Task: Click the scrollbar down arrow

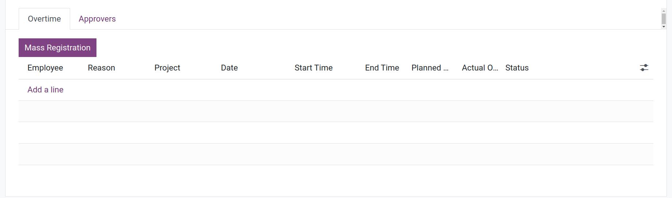Action: [664, 27]
